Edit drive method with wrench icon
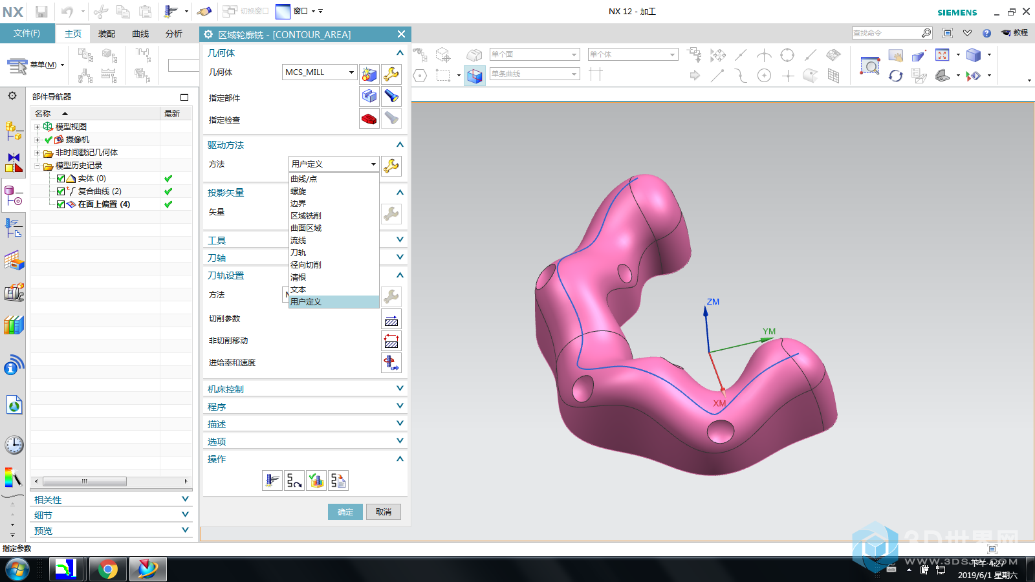The image size is (1035, 582). pos(391,166)
